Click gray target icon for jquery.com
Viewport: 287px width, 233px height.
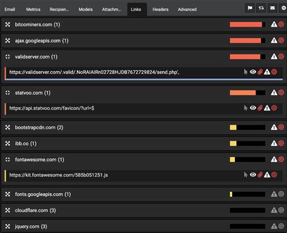point(281,226)
